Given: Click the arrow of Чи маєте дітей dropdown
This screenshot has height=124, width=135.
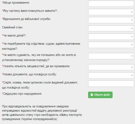Looking at the screenshot, I should 132,37.
